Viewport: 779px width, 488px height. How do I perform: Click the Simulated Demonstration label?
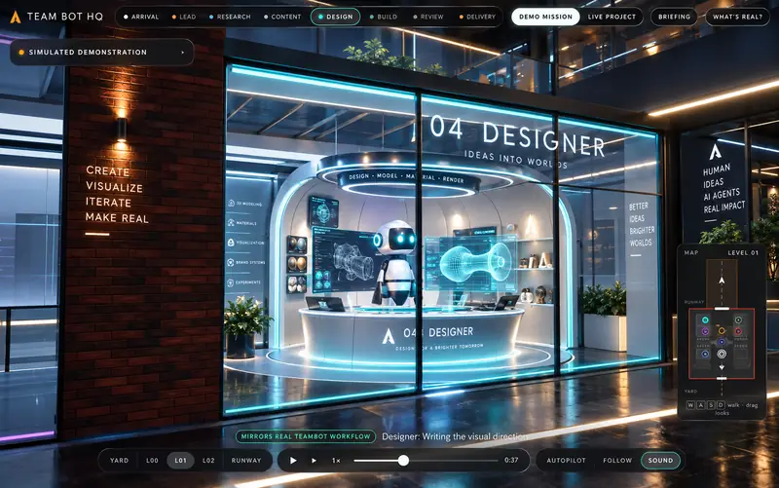88,53
